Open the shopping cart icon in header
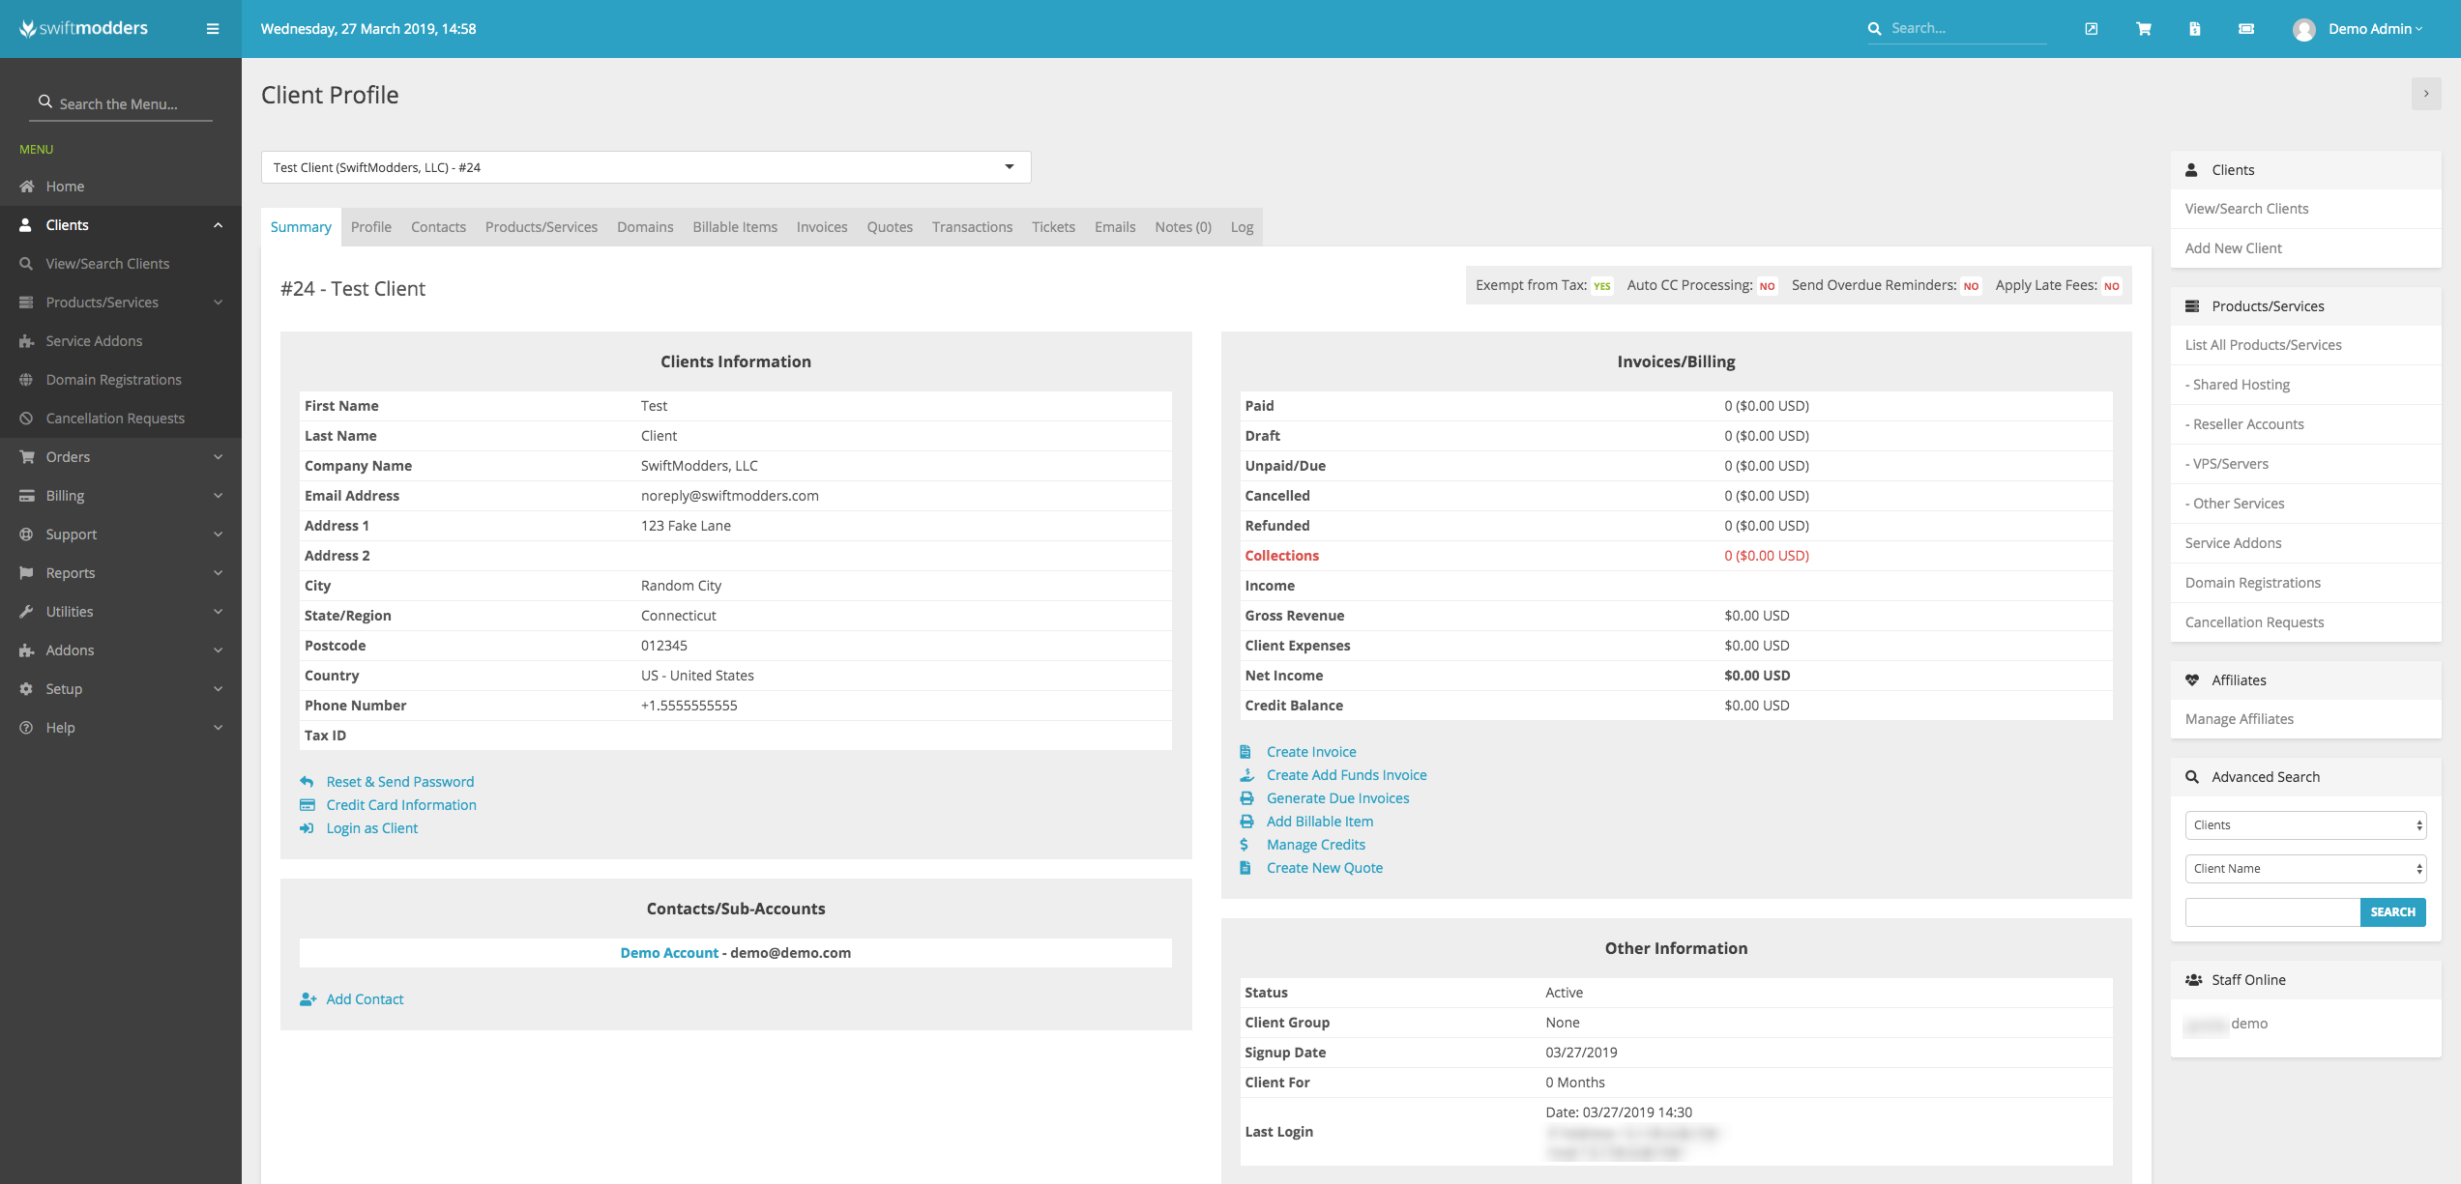This screenshot has width=2461, height=1184. coord(2143,29)
